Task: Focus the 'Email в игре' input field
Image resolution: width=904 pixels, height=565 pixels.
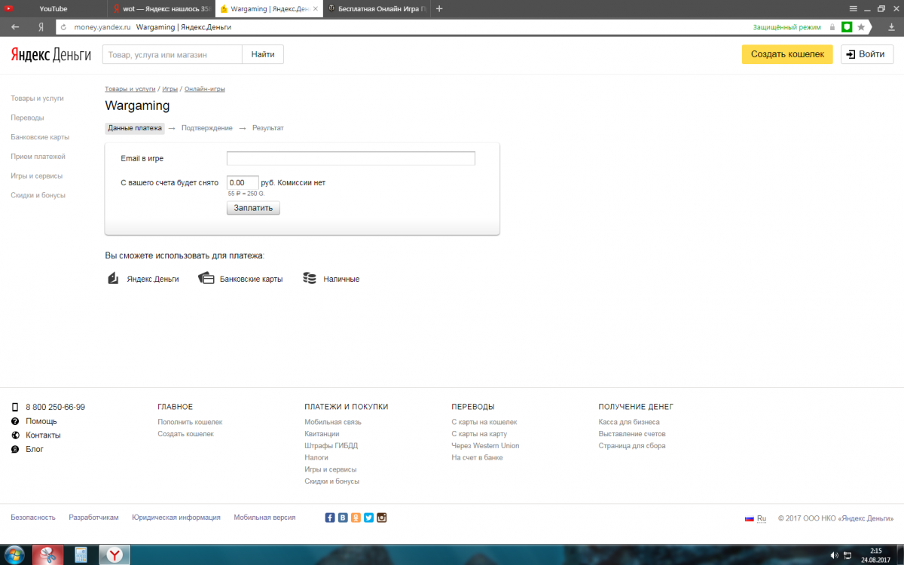Action: [351, 158]
